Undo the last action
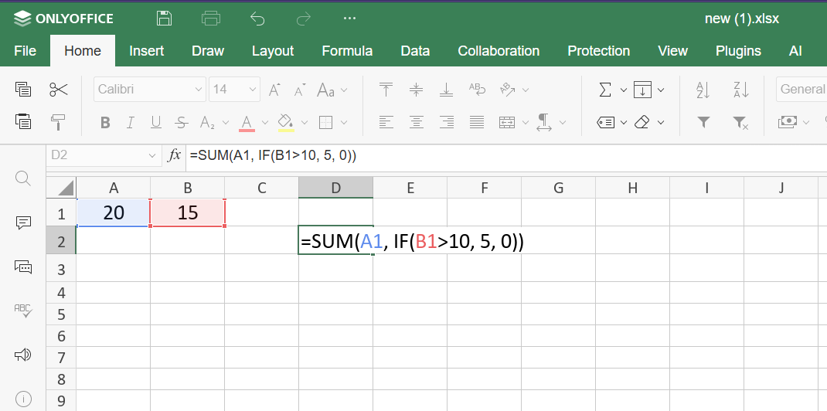The image size is (827, 411). 257,19
